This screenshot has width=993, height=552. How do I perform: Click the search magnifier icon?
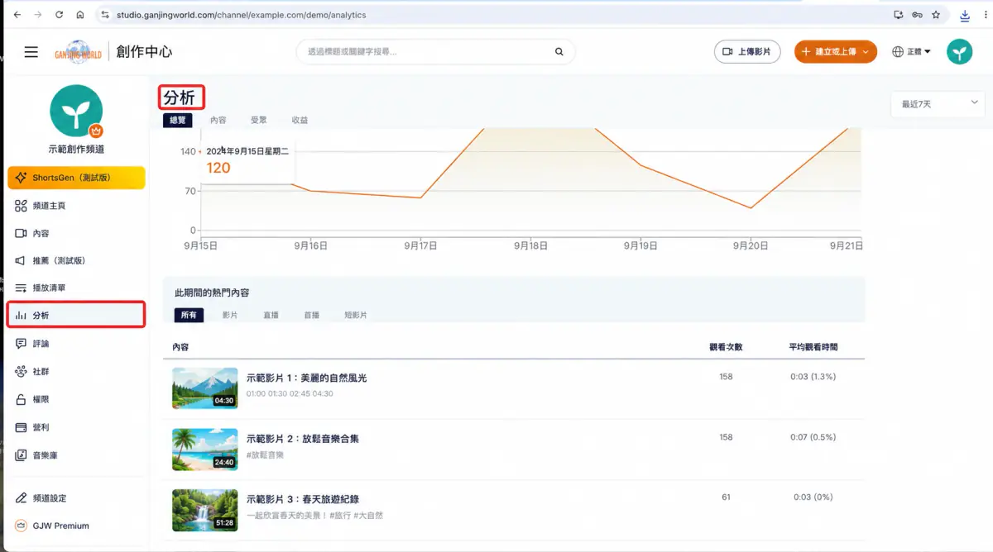559,52
